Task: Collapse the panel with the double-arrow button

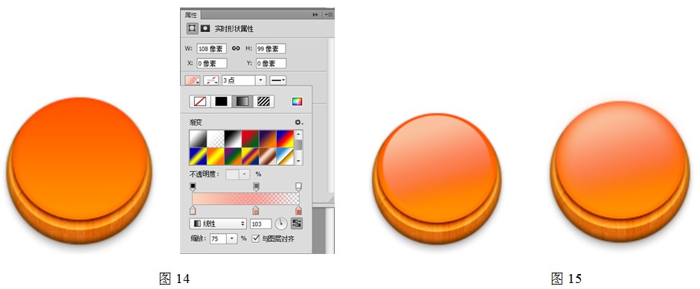Action: 315,15
